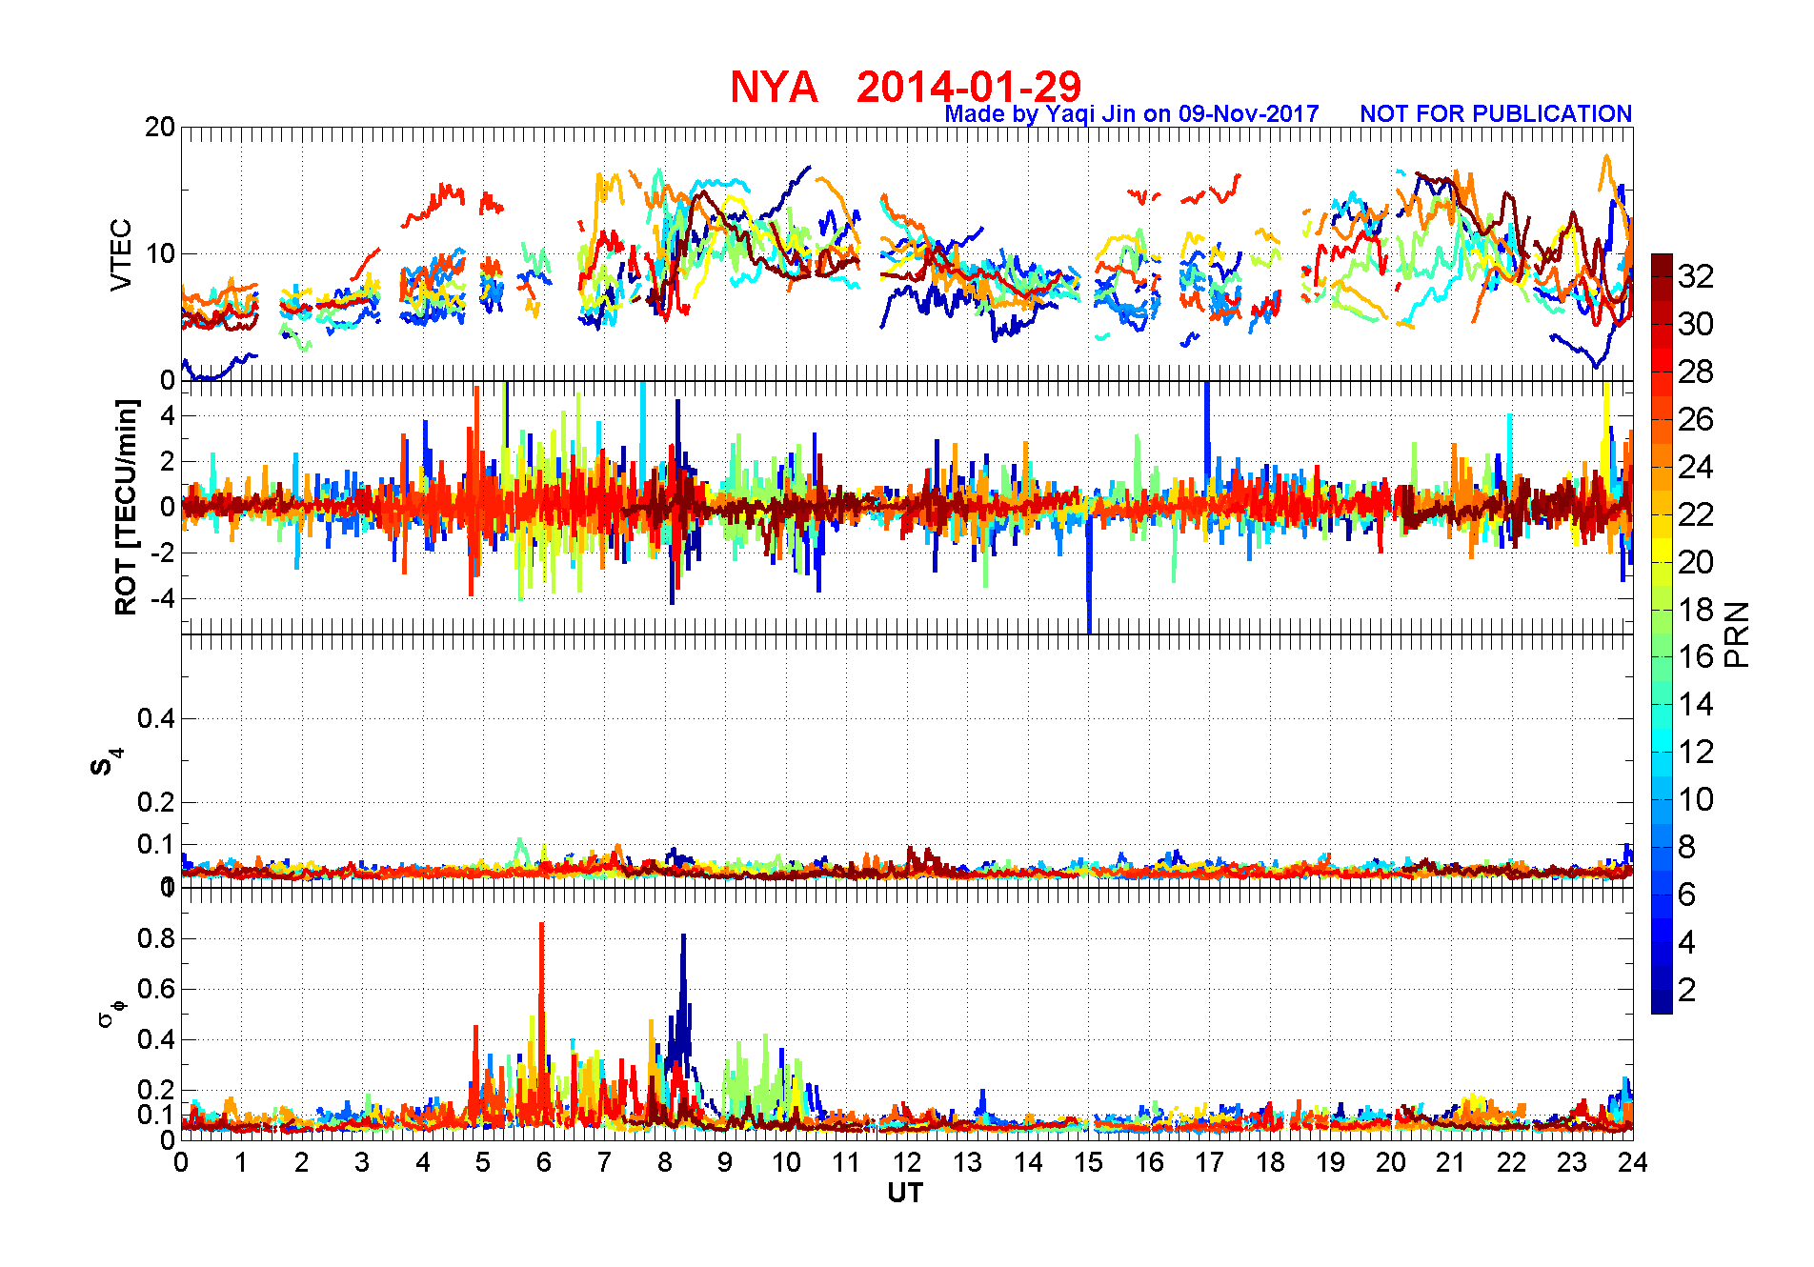Click the plot title "NYA 2014-01-29"
1814x1267 pixels.
click(905, 87)
